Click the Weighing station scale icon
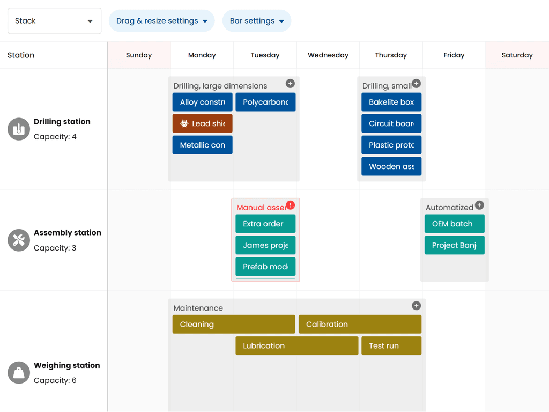549x412 pixels. point(18,372)
